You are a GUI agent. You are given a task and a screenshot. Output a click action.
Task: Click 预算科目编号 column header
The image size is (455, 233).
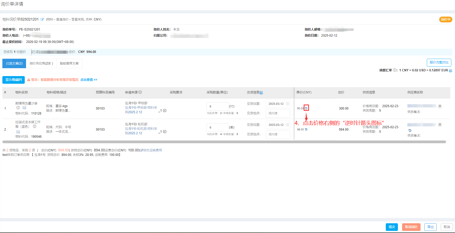(x=105, y=92)
